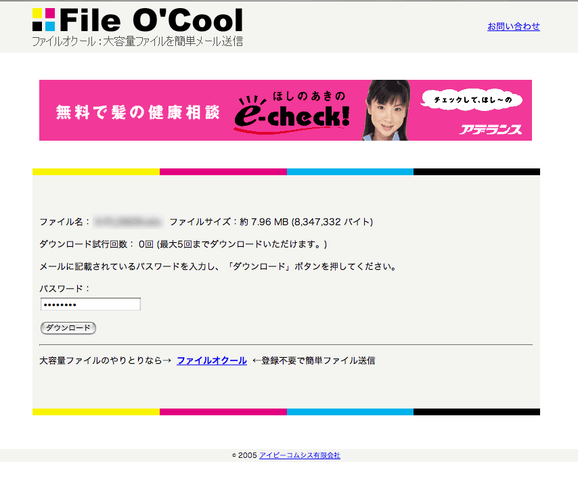Click the アデランス brand logo in the banner
Screen dimensions: 578x487
(x=490, y=129)
